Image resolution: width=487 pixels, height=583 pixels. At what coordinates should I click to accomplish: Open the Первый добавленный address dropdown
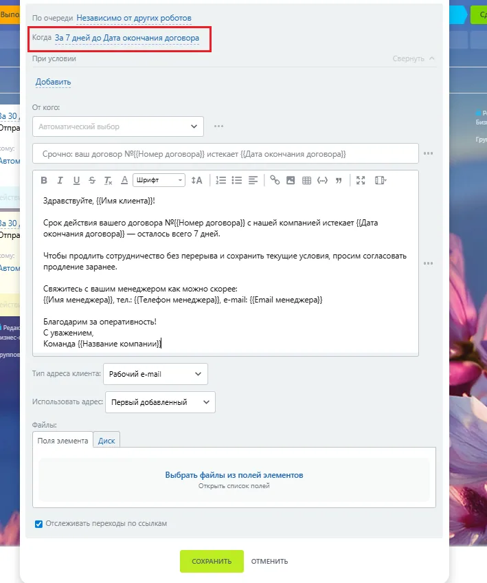(160, 402)
